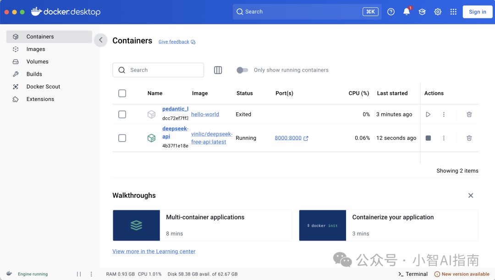Start the exited pedantic container
This screenshot has width=495, height=280.
428,114
